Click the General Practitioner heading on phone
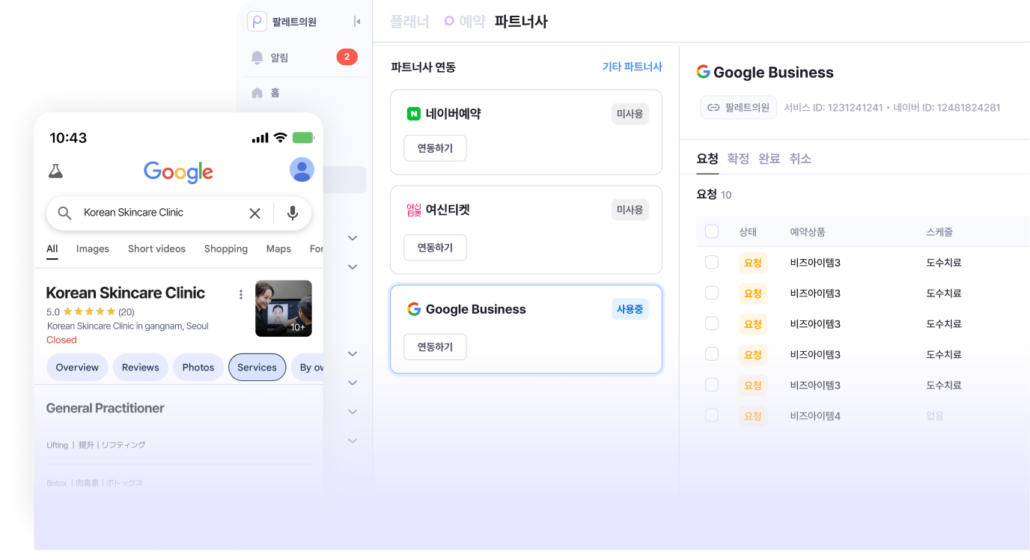The image size is (1030, 560). pos(105,408)
